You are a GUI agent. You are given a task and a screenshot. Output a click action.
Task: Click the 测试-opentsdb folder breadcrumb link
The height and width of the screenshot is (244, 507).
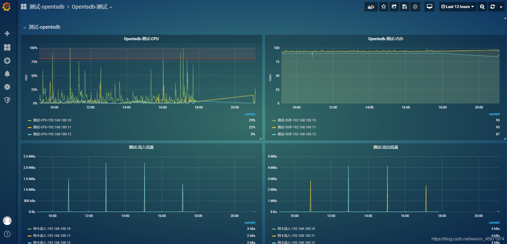tap(47, 7)
